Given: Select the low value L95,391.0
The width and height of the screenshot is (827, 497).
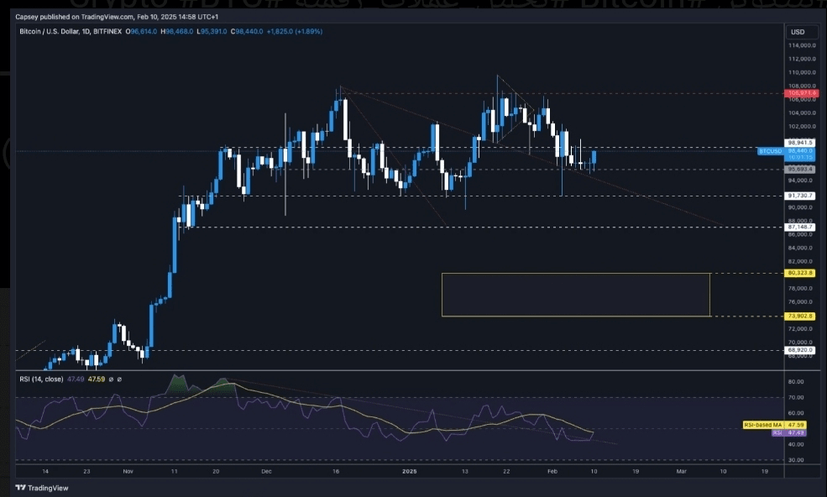Looking at the screenshot, I should 212,32.
